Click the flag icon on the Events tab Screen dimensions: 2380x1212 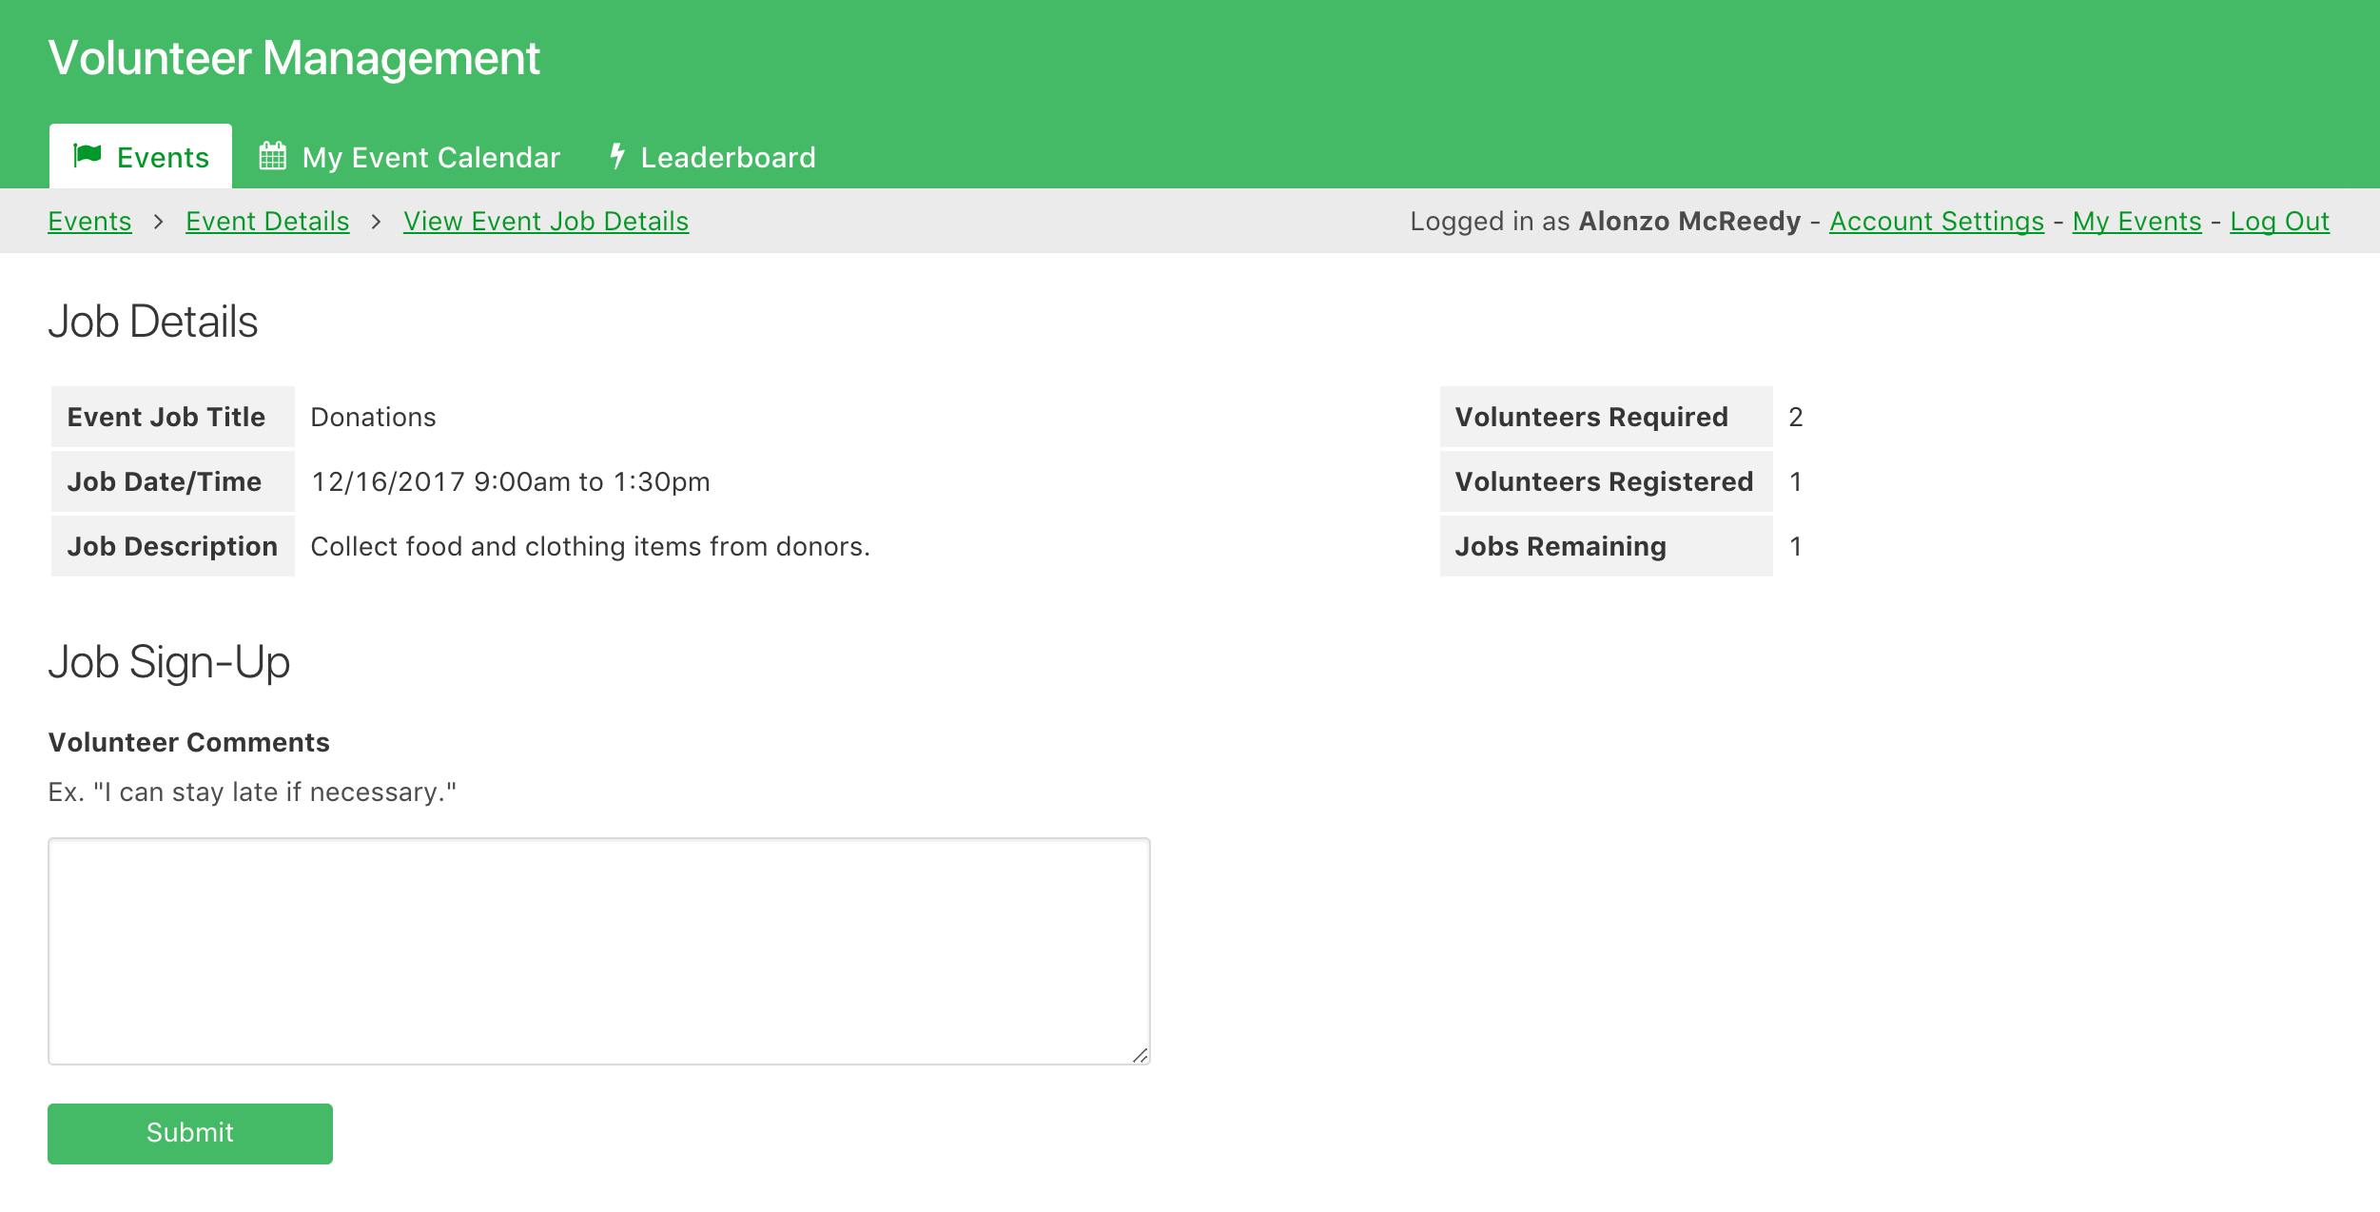tap(88, 155)
